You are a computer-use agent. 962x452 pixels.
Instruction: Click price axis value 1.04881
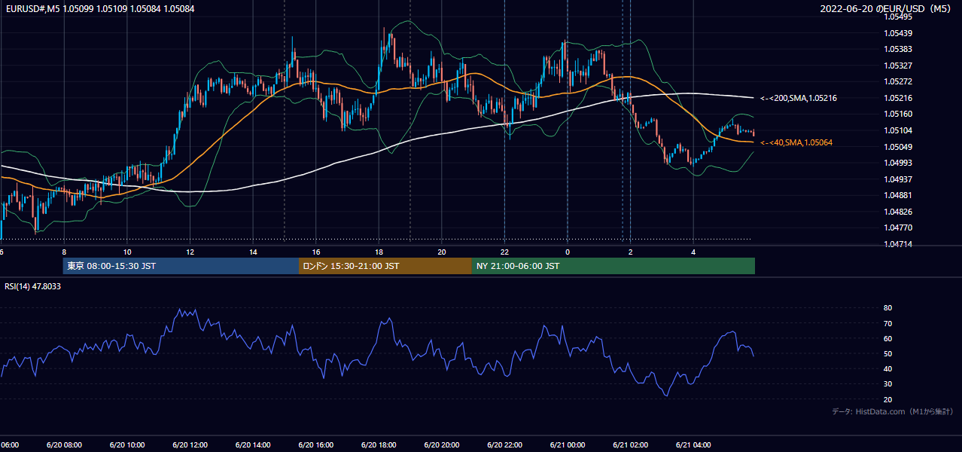click(x=898, y=195)
